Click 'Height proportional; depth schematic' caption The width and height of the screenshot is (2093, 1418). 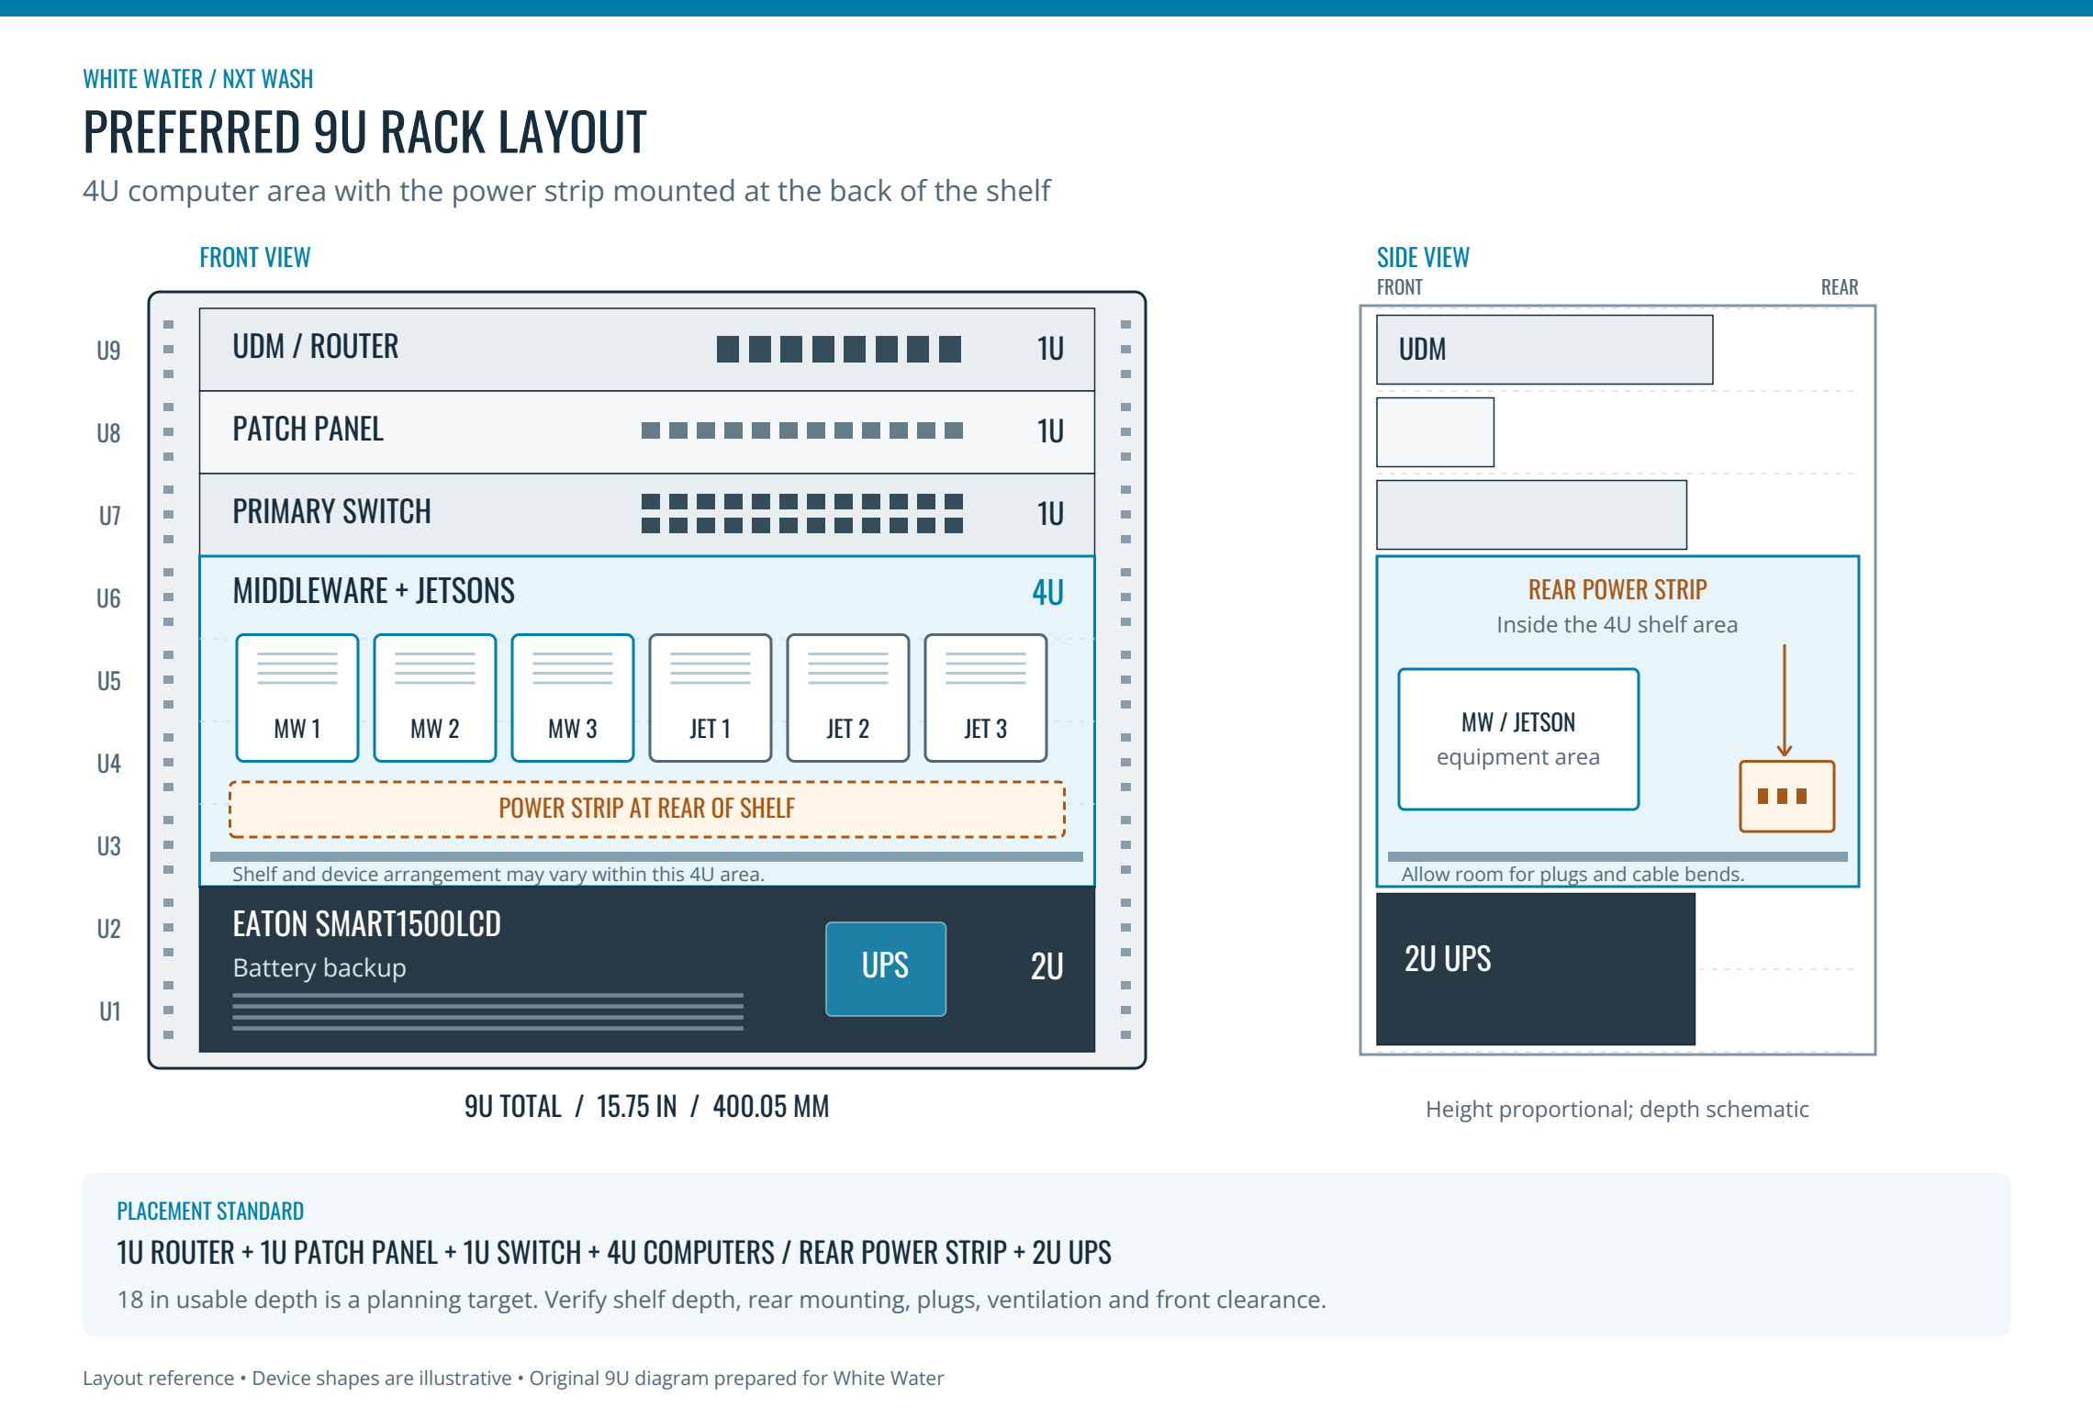click(x=1617, y=1110)
